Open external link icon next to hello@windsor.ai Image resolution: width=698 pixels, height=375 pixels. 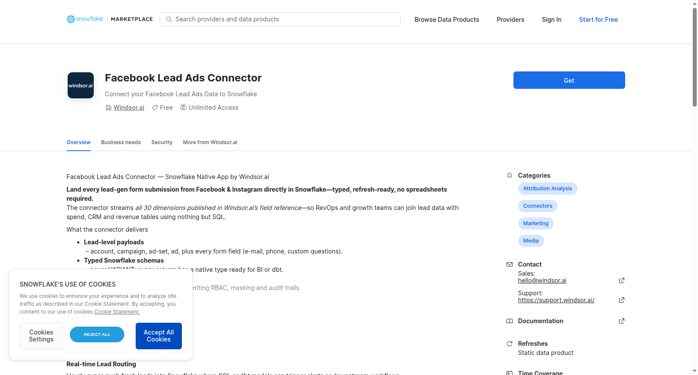[622, 280]
